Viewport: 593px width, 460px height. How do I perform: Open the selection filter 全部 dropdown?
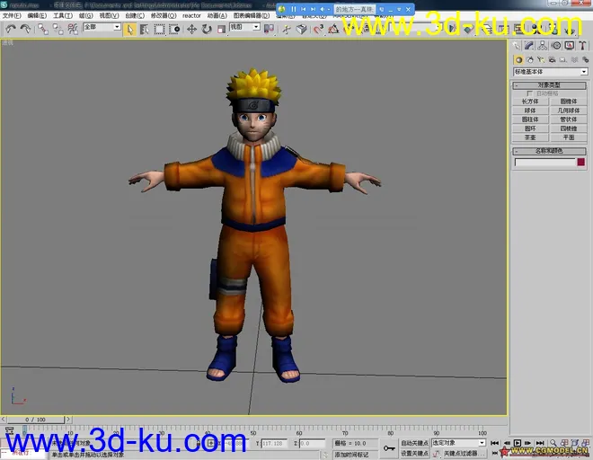102,27
